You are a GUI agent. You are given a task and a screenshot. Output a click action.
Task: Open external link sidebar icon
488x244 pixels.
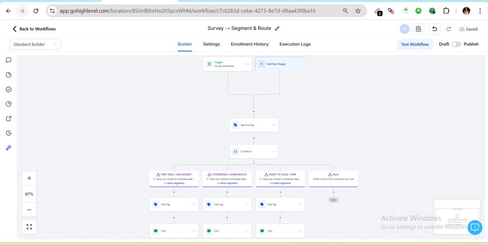tap(9, 118)
